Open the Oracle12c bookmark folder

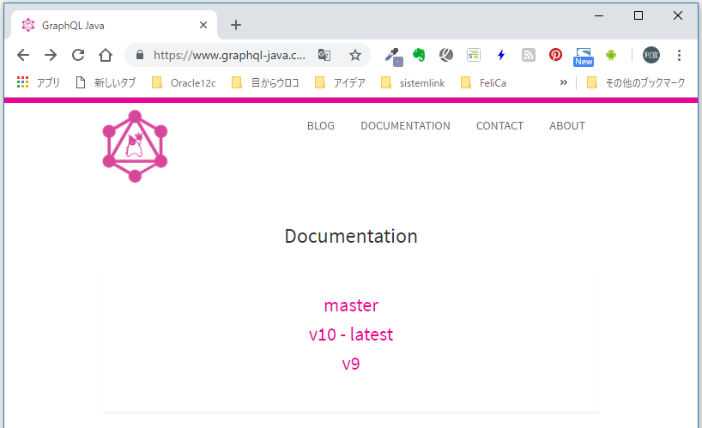click(184, 82)
